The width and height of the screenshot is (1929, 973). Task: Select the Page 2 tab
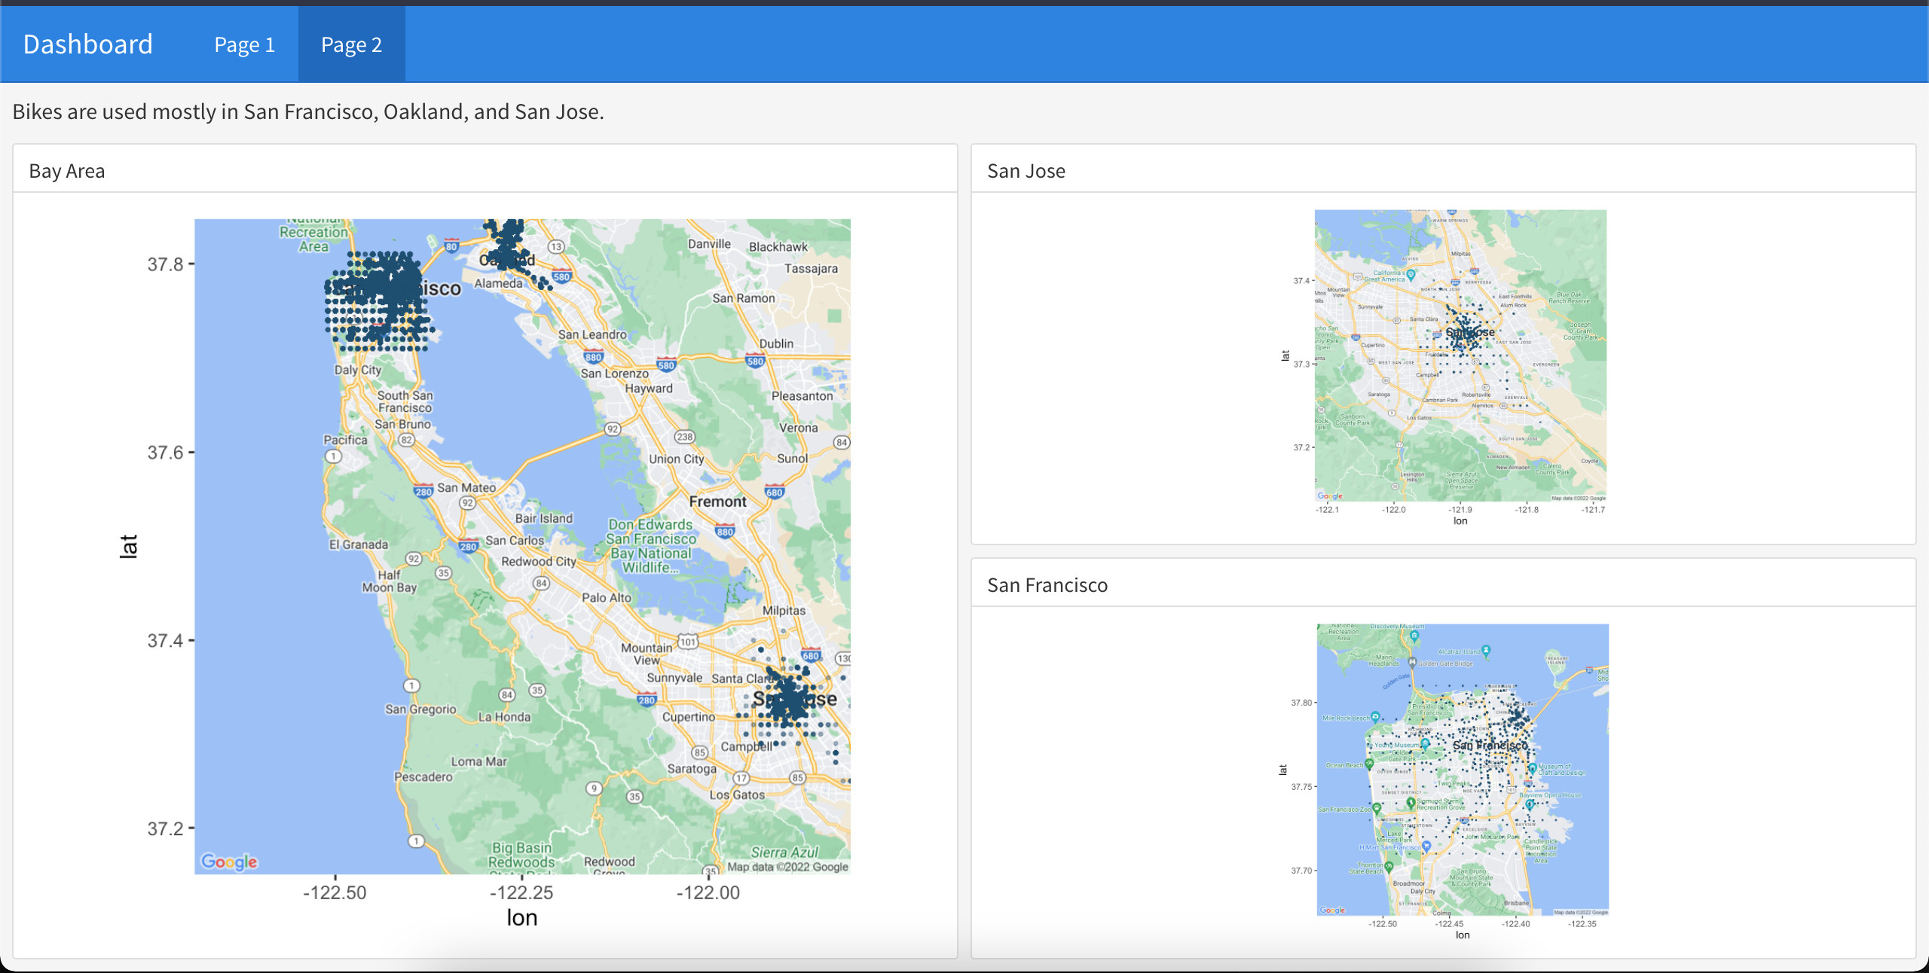point(351,44)
